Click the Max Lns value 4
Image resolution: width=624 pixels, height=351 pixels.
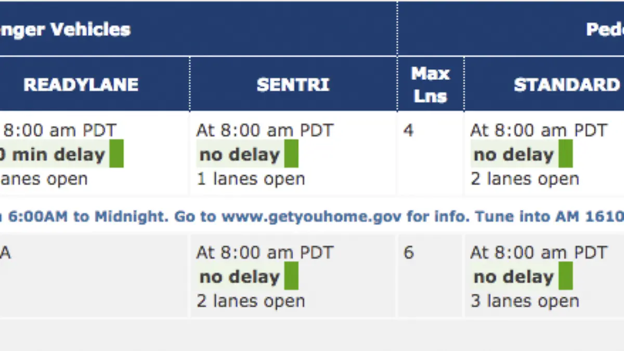(x=409, y=130)
